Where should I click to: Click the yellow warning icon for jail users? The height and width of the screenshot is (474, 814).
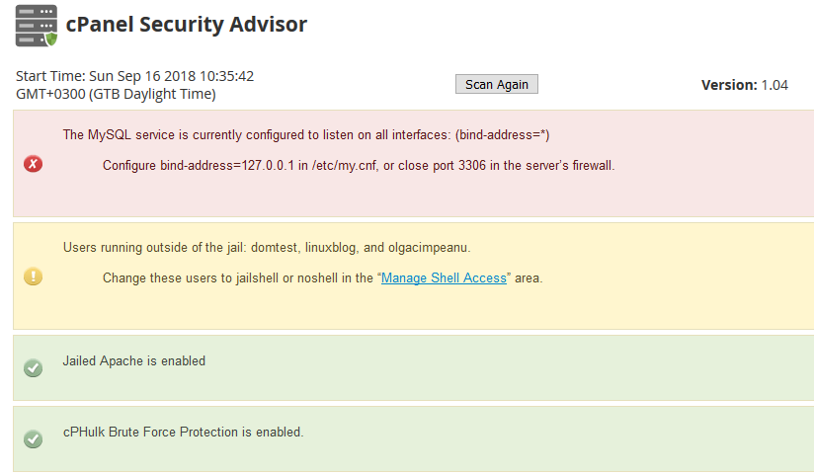tap(34, 276)
